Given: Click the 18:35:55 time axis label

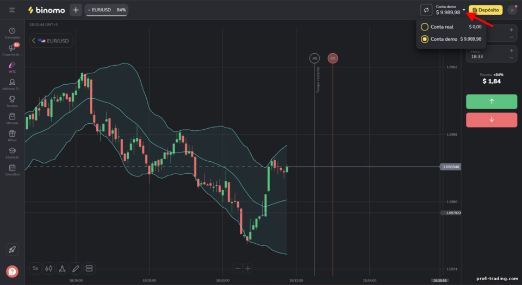Looking at the screenshot, I should click(440, 280).
